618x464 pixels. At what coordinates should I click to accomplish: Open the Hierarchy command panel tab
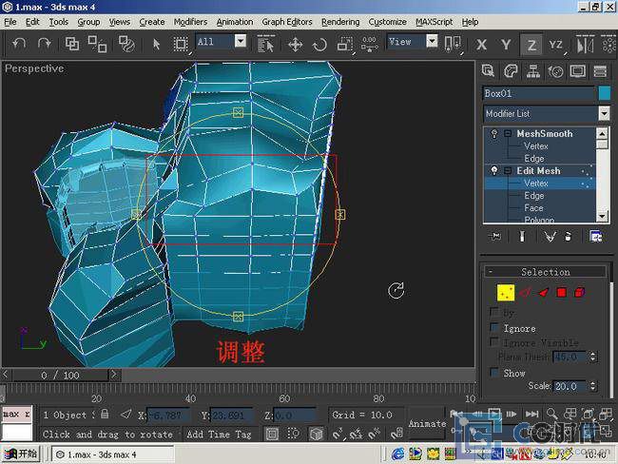(x=532, y=70)
